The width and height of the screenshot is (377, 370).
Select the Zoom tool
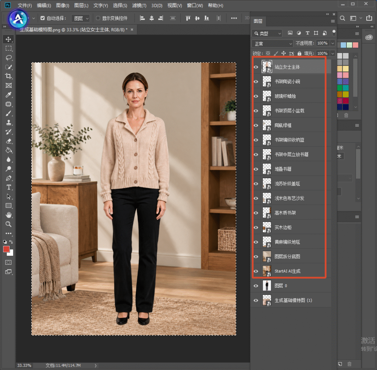[8, 224]
